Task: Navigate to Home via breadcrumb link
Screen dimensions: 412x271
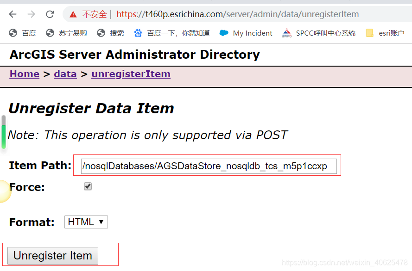Action: tap(24, 74)
